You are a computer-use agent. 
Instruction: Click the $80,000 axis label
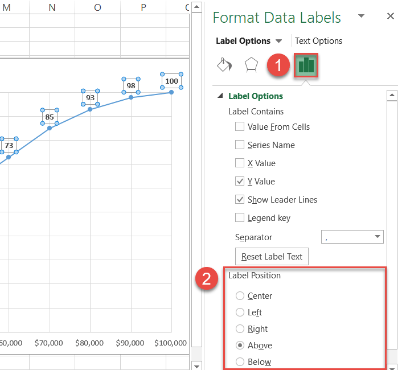(x=89, y=343)
